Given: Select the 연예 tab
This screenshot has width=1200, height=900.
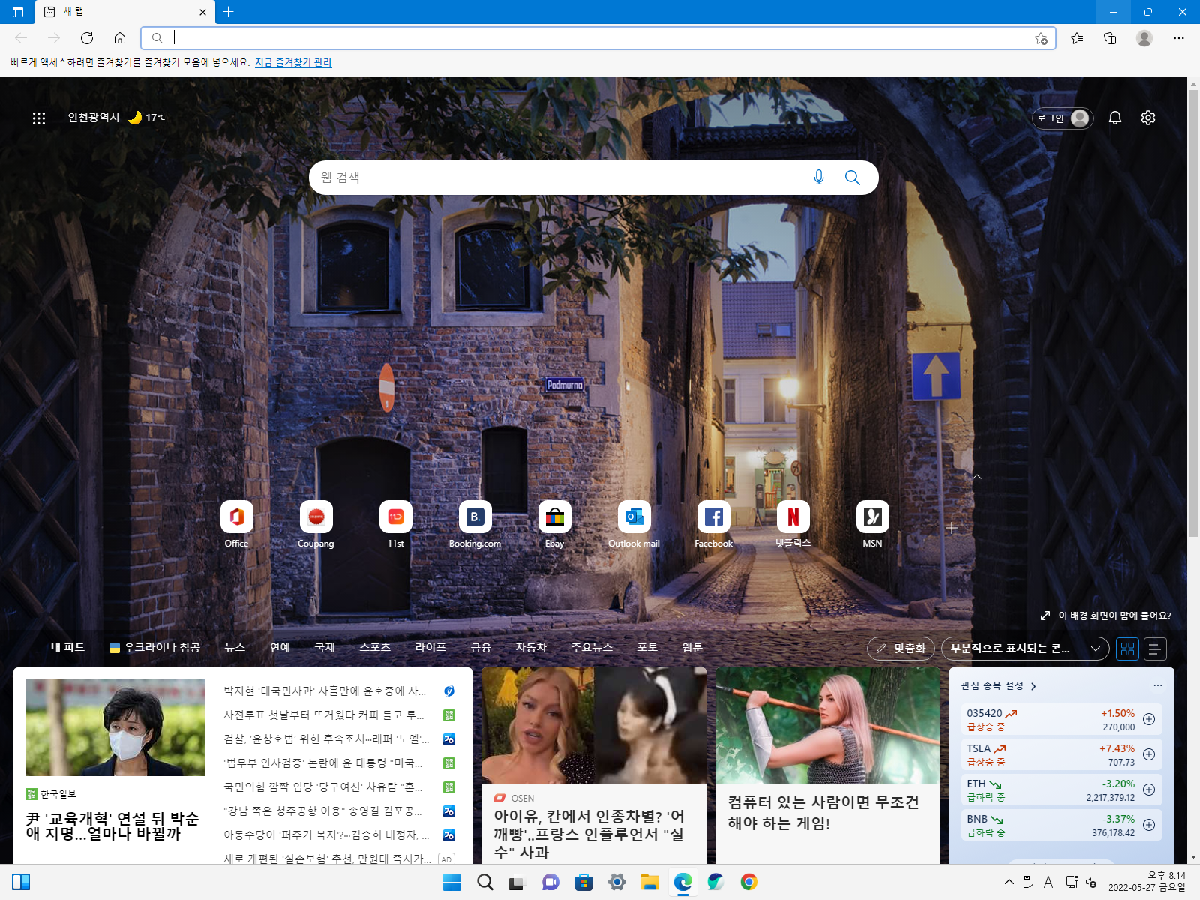Looking at the screenshot, I should (x=280, y=648).
